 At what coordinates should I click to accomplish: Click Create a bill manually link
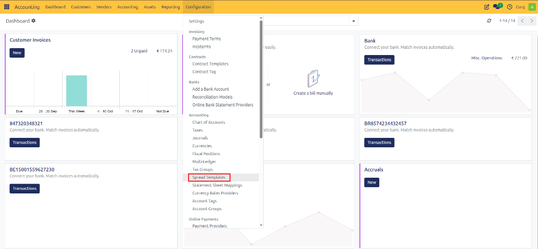313,93
